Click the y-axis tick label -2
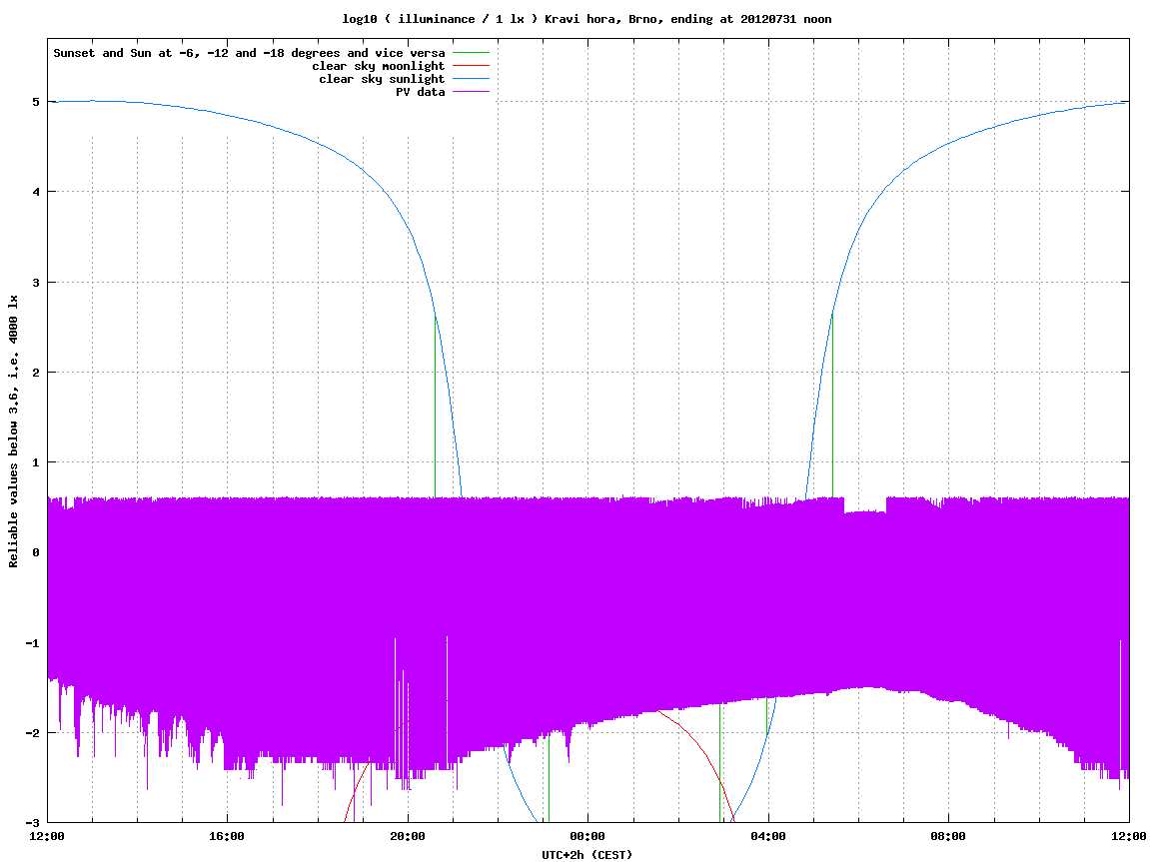 (x=32, y=733)
